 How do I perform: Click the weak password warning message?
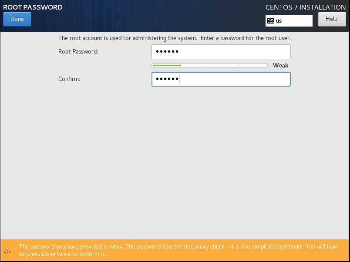coord(178,250)
